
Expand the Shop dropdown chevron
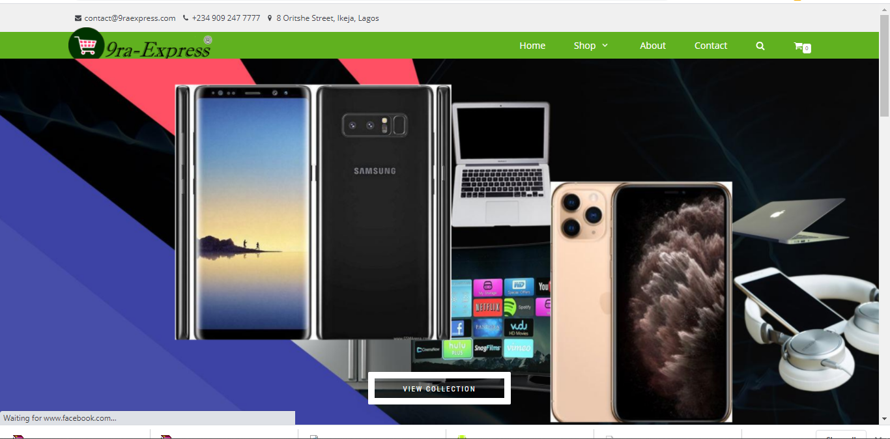pyautogui.click(x=605, y=45)
